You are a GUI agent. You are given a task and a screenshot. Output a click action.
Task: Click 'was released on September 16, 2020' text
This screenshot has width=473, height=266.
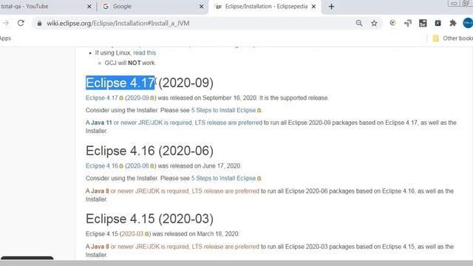(x=207, y=98)
